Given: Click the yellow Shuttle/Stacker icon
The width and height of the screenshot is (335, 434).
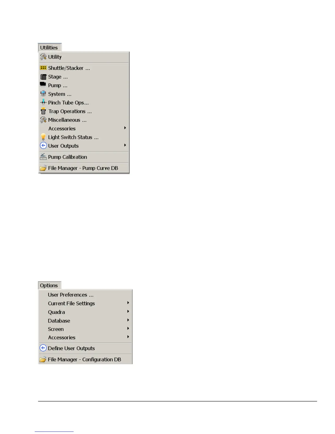Looking at the screenshot, I should click(x=43, y=68).
